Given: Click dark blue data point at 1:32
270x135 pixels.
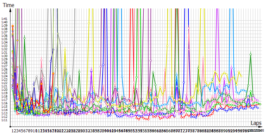Looking at the screenshot, I should coord(53,49).
